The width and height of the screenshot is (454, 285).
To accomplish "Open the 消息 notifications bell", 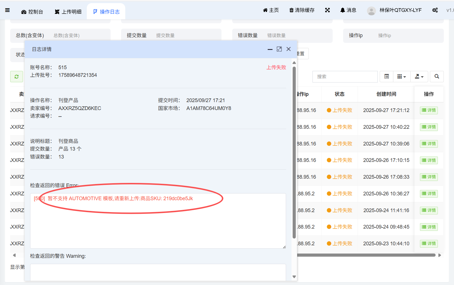I will (x=348, y=10).
